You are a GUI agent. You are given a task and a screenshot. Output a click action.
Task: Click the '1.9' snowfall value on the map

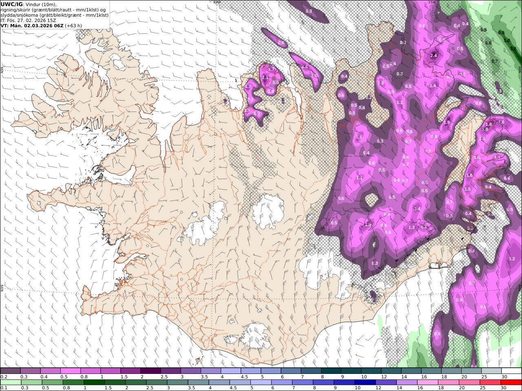coord(447,122)
